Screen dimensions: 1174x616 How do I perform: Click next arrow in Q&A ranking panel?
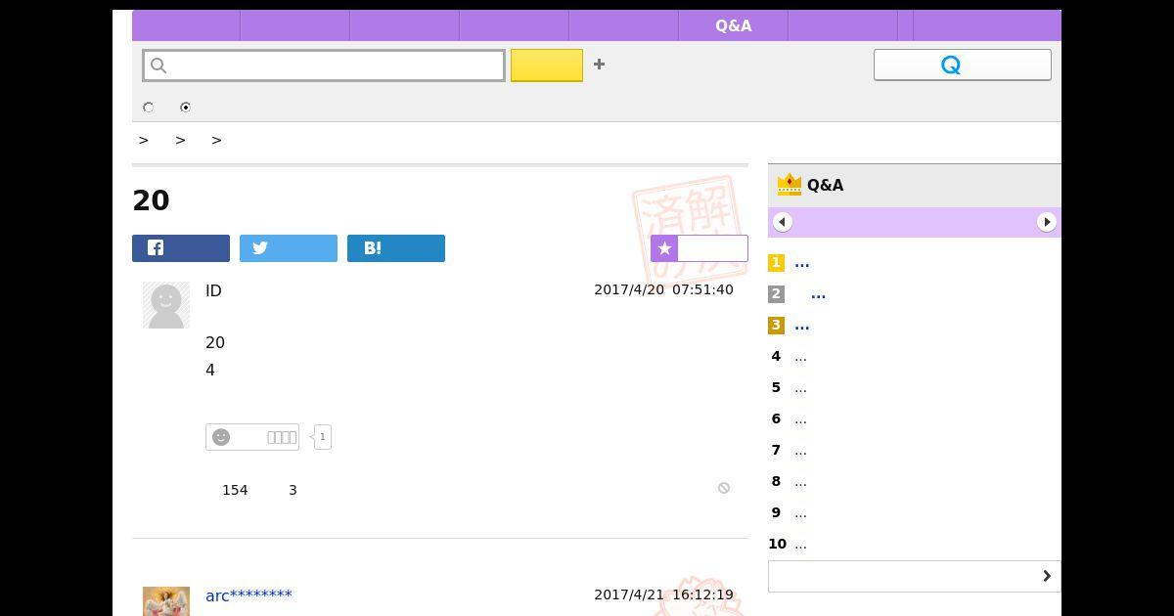(1047, 222)
